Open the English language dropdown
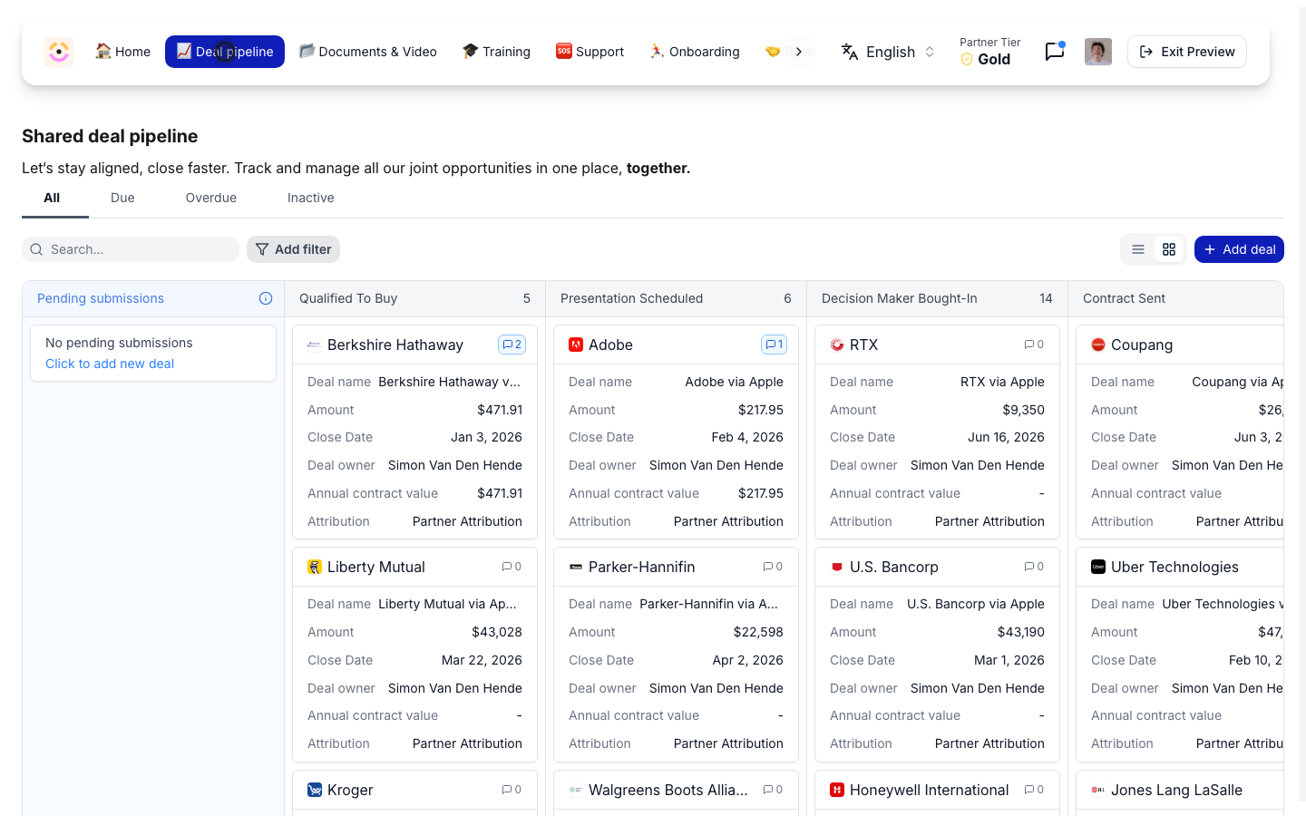The image size is (1306, 816). click(888, 52)
